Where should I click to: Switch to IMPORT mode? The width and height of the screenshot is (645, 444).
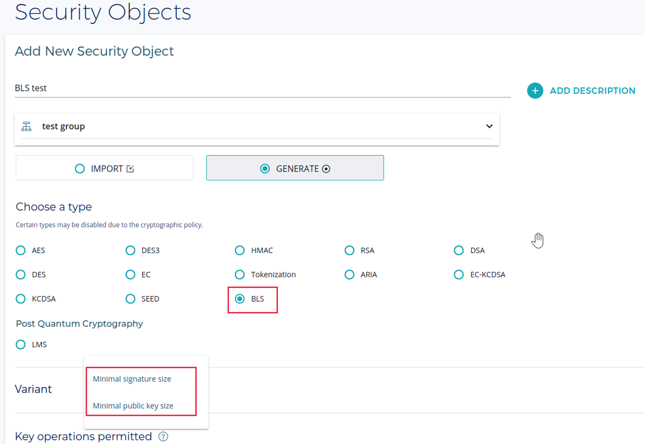(104, 168)
